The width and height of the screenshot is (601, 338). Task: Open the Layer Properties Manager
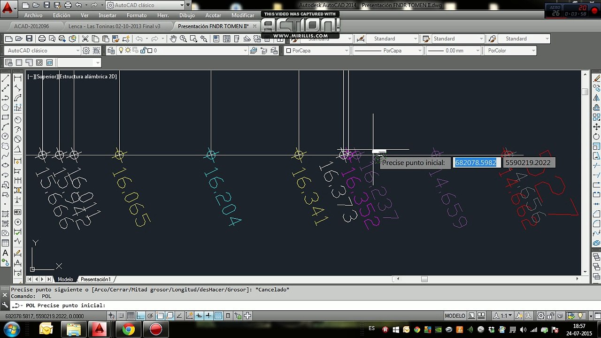[x=111, y=50]
